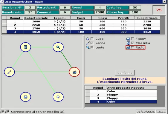The image size is (168, 114).
Task: Check the Radio checkbox
Action: (132, 47)
